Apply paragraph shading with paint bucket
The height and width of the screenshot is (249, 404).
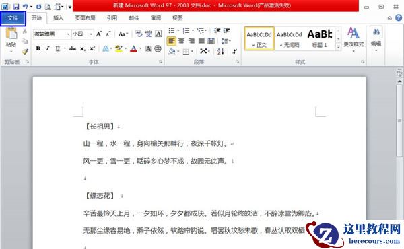pos(172,52)
